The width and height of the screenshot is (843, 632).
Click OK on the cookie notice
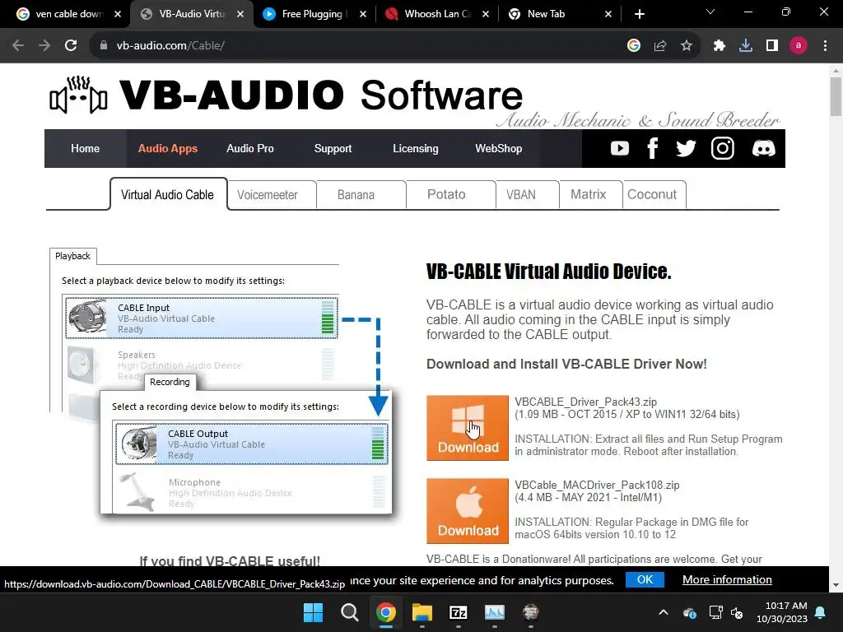(645, 580)
